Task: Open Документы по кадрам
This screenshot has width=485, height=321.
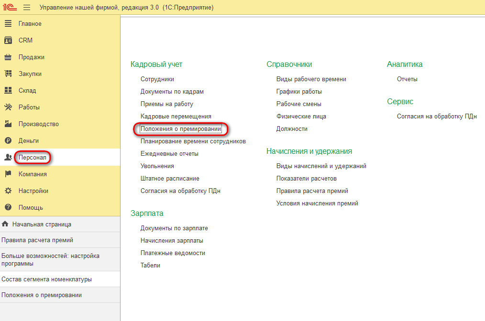Action: click(172, 91)
